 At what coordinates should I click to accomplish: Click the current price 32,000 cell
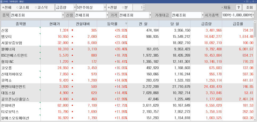coord(55,43)
